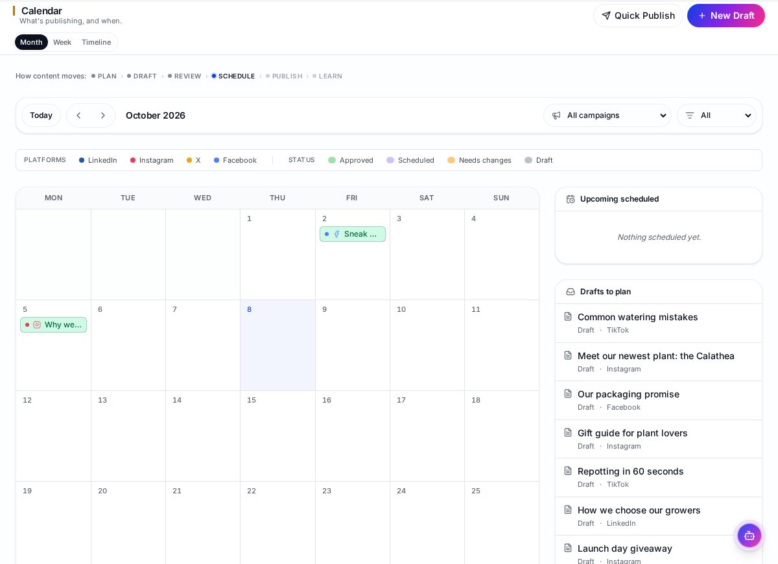Click the Facebook blue legend dot
The height and width of the screenshot is (564, 778).
point(217,160)
